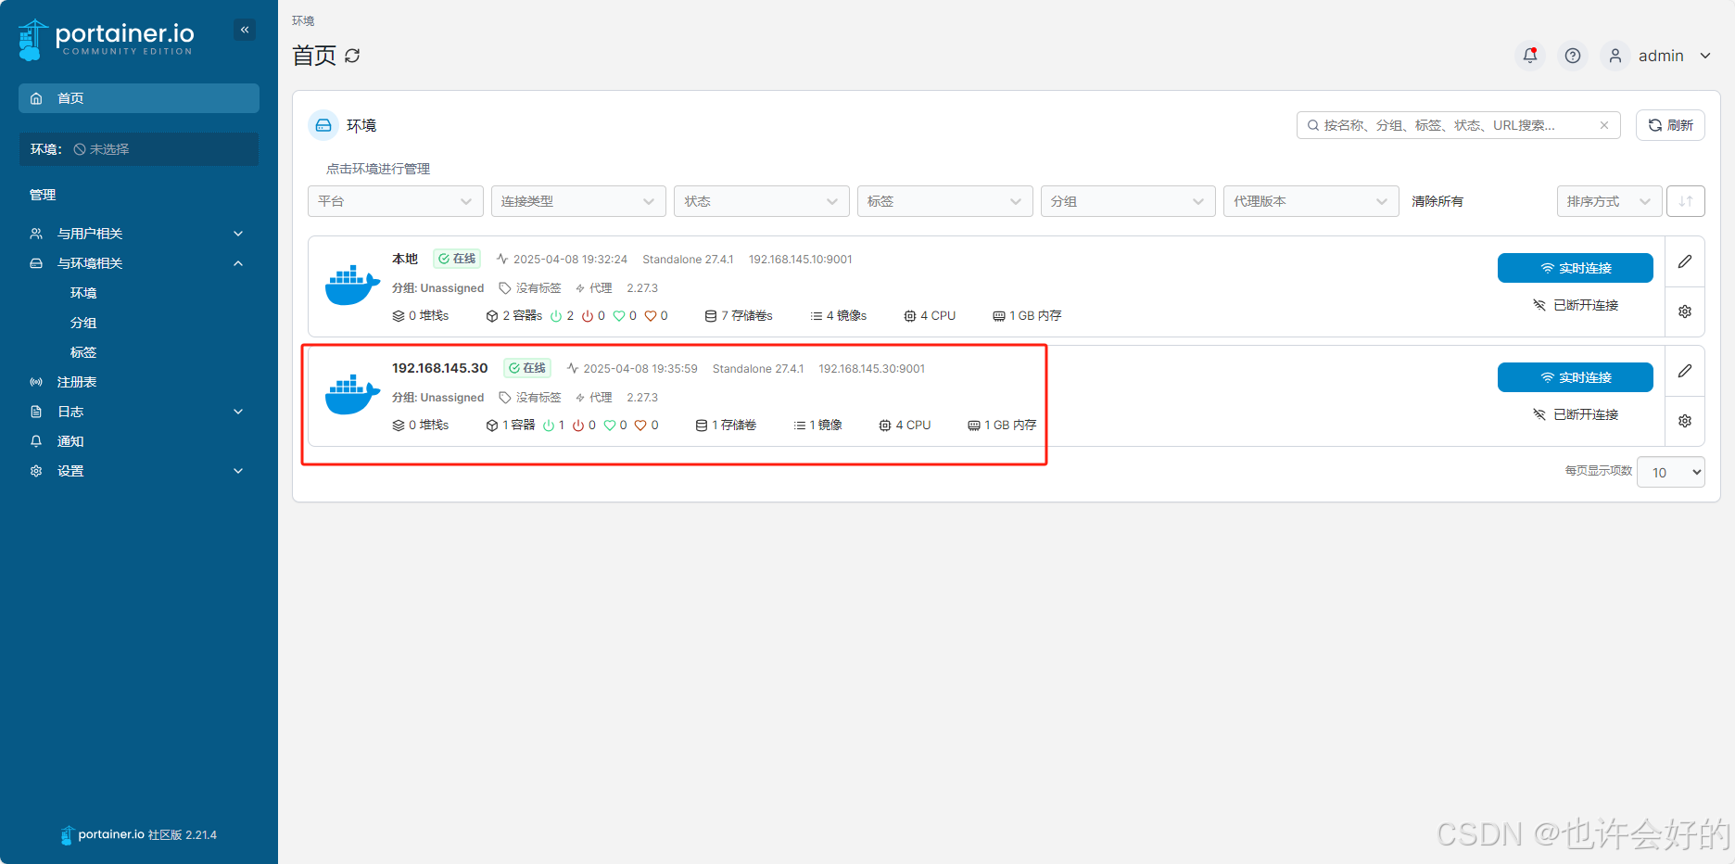Open the 排序方式 sort dropdown
Image resolution: width=1735 pixels, height=864 pixels.
1610,201
